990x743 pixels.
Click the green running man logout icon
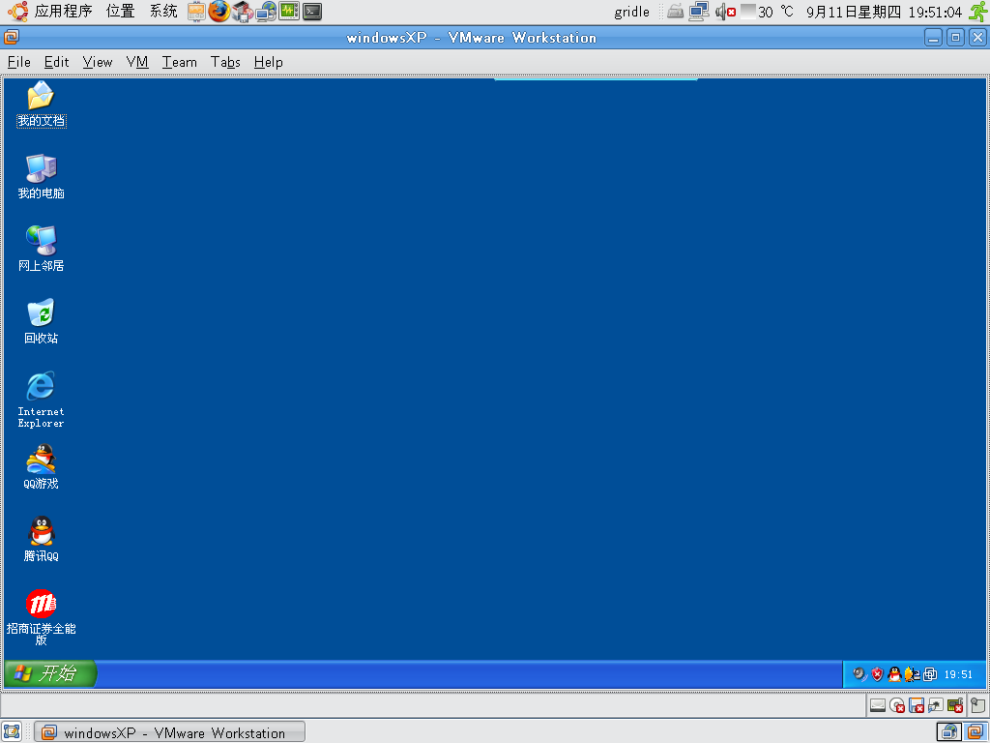click(x=978, y=12)
